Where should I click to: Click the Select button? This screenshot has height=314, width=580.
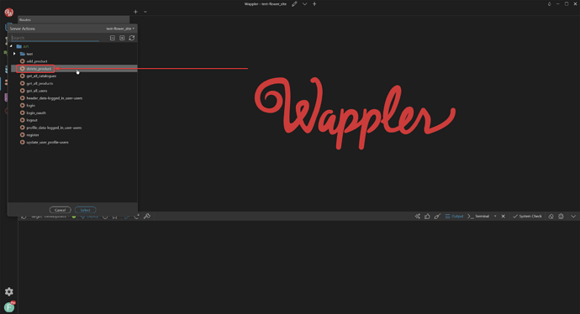point(86,210)
